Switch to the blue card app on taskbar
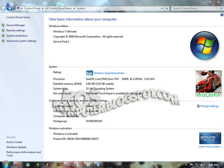The width and height of the screenshot is (224, 168). coord(68,165)
